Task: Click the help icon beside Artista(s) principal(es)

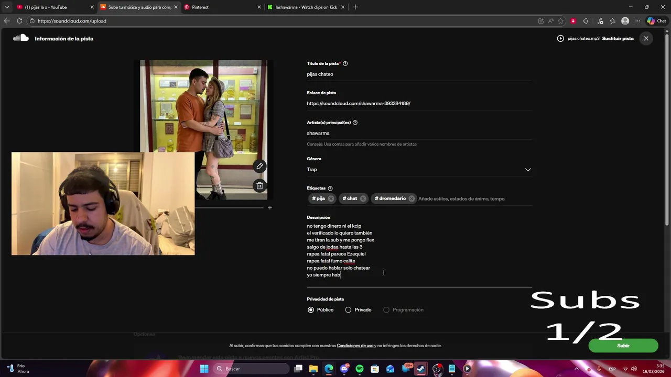Action: [x=355, y=123]
